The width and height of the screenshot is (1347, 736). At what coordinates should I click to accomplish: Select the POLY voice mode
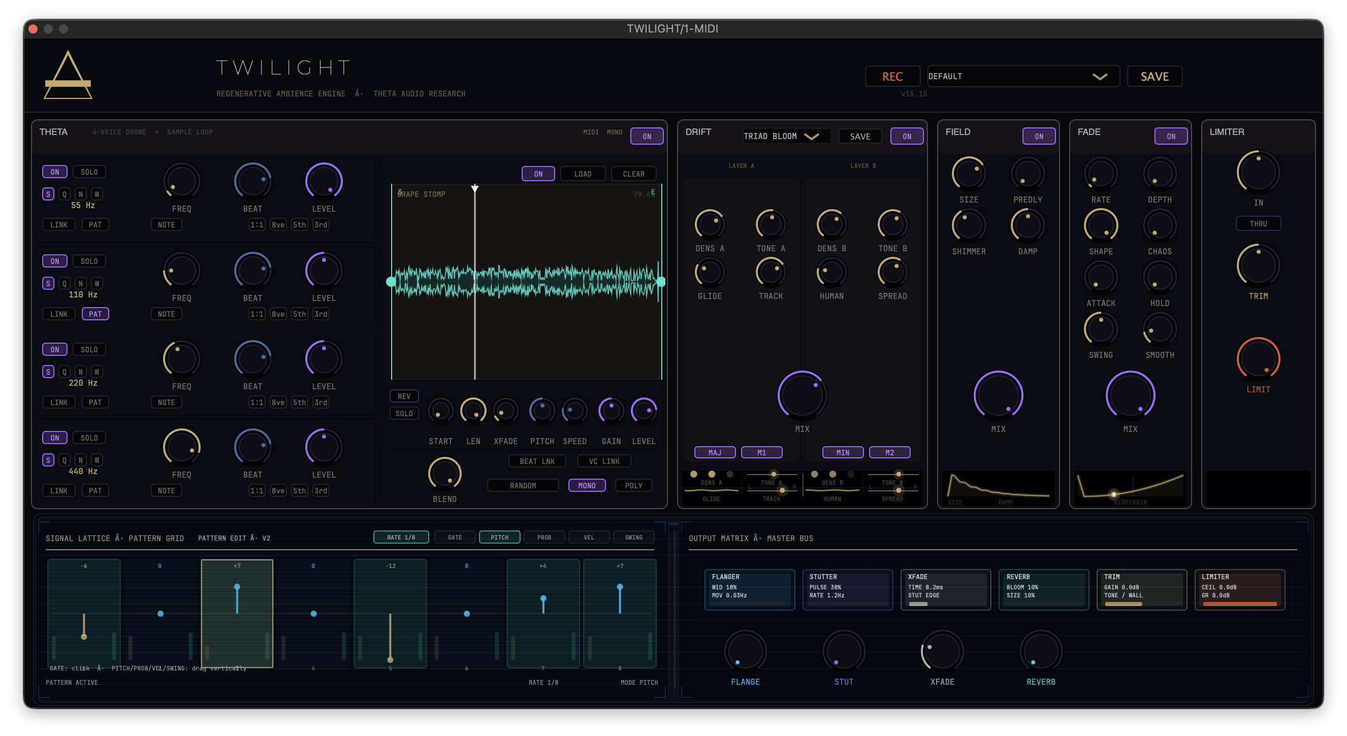(x=633, y=485)
